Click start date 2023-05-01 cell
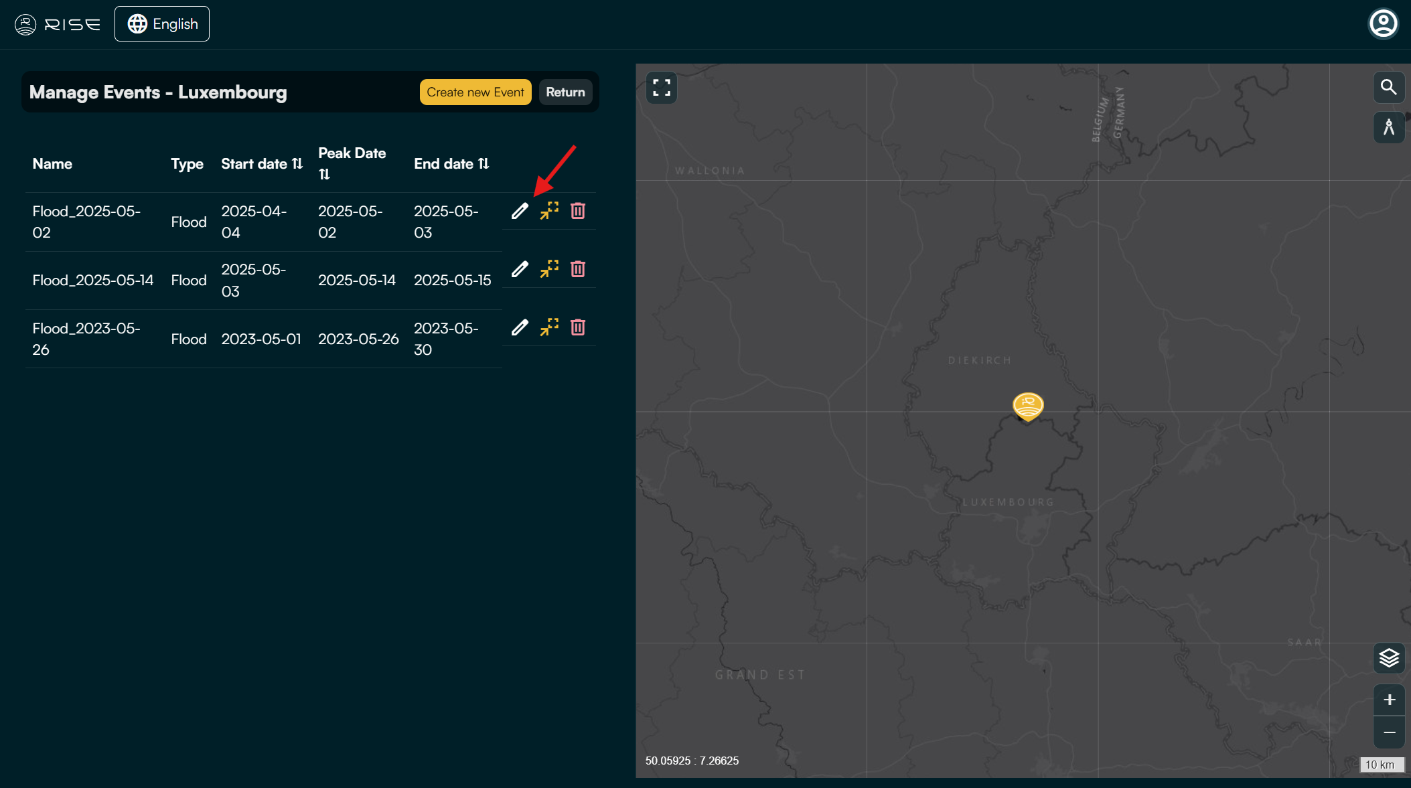The height and width of the screenshot is (788, 1411). 261,339
